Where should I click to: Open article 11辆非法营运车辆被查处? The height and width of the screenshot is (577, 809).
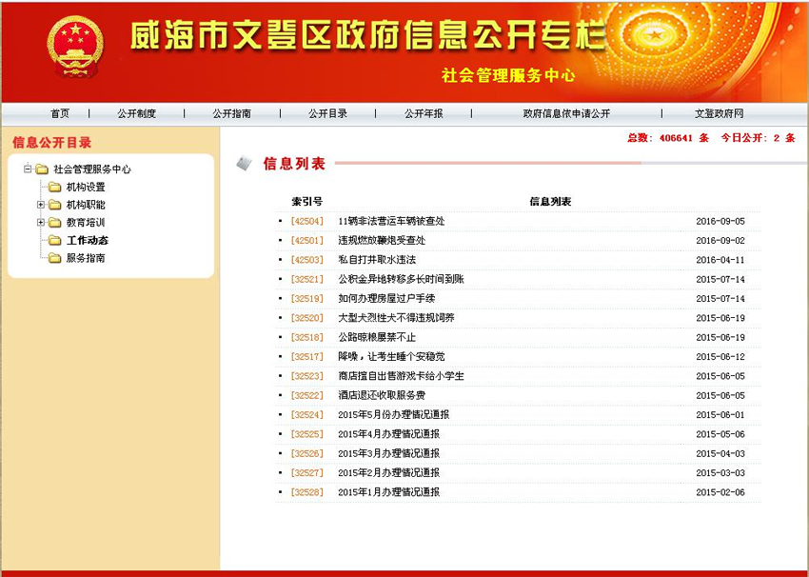(x=391, y=221)
